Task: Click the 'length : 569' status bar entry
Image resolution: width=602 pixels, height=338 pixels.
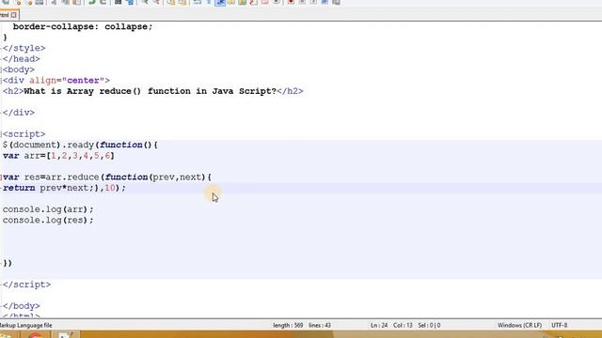Action: click(x=288, y=326)
